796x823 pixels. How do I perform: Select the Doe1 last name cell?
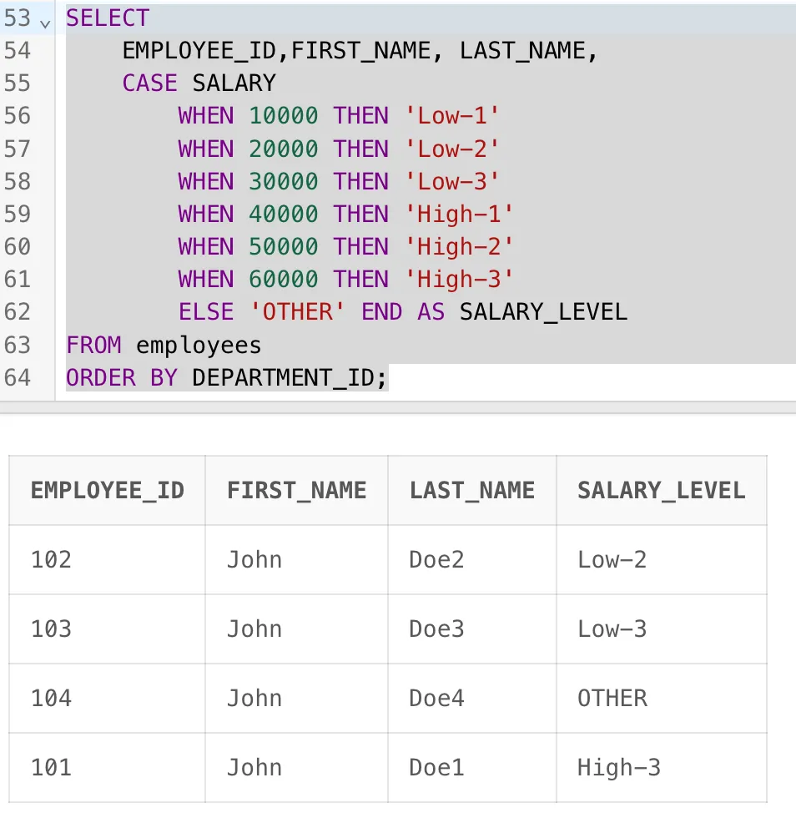[472, 768]
